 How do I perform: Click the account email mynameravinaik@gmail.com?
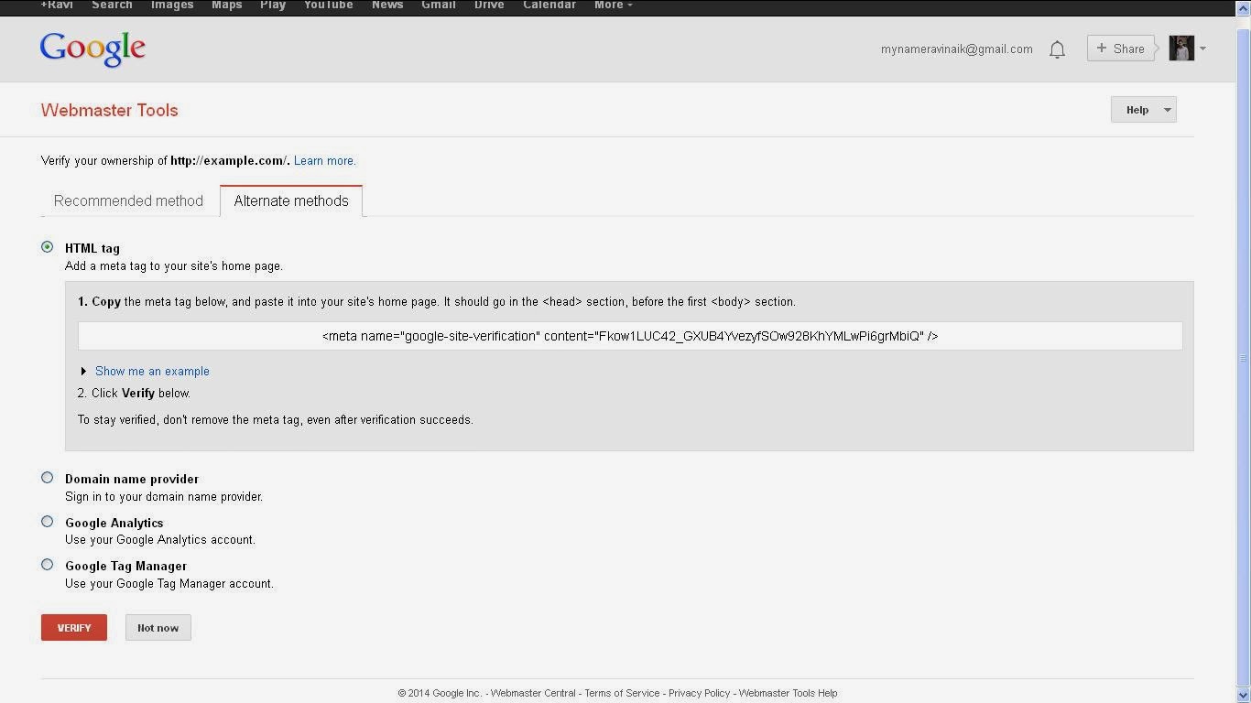(x=957, y=49)
